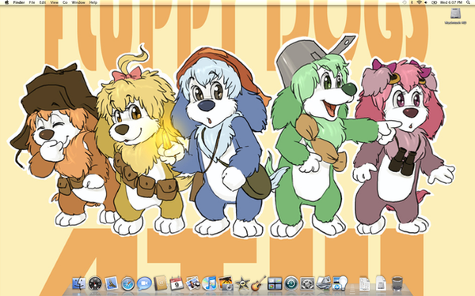Screen dimensions: 475x296
Task: Open Time Machine in the Dock
Action: [291, 283]
